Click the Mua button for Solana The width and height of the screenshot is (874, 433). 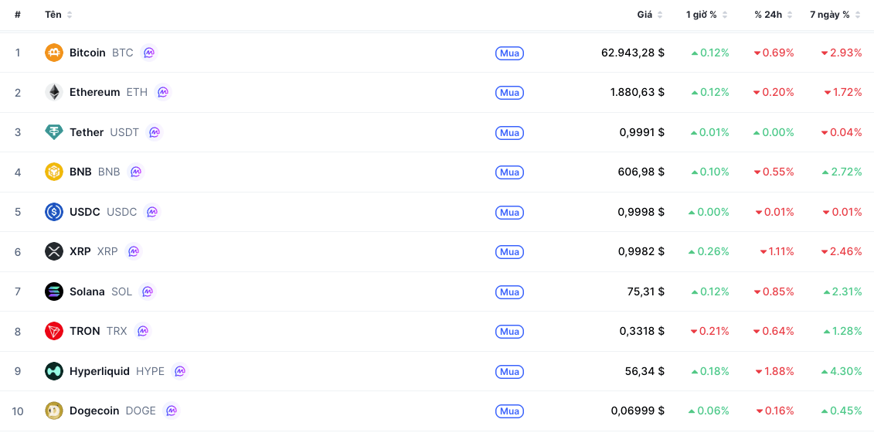(509, 292)
